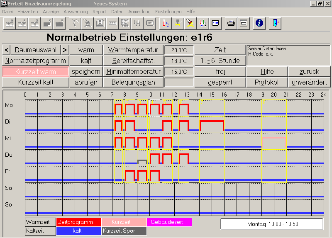Click the colored red-blue arrows icon
Screen dimensions: 332x238
(x=203, y=23)
